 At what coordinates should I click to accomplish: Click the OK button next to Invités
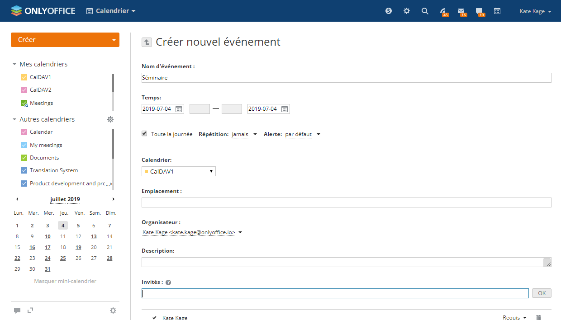click(542, 293)
